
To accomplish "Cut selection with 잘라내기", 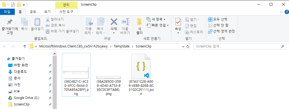I will (x=55, y=19).
